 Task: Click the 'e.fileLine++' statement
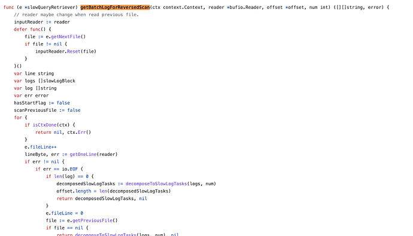(x=41, y=147)
